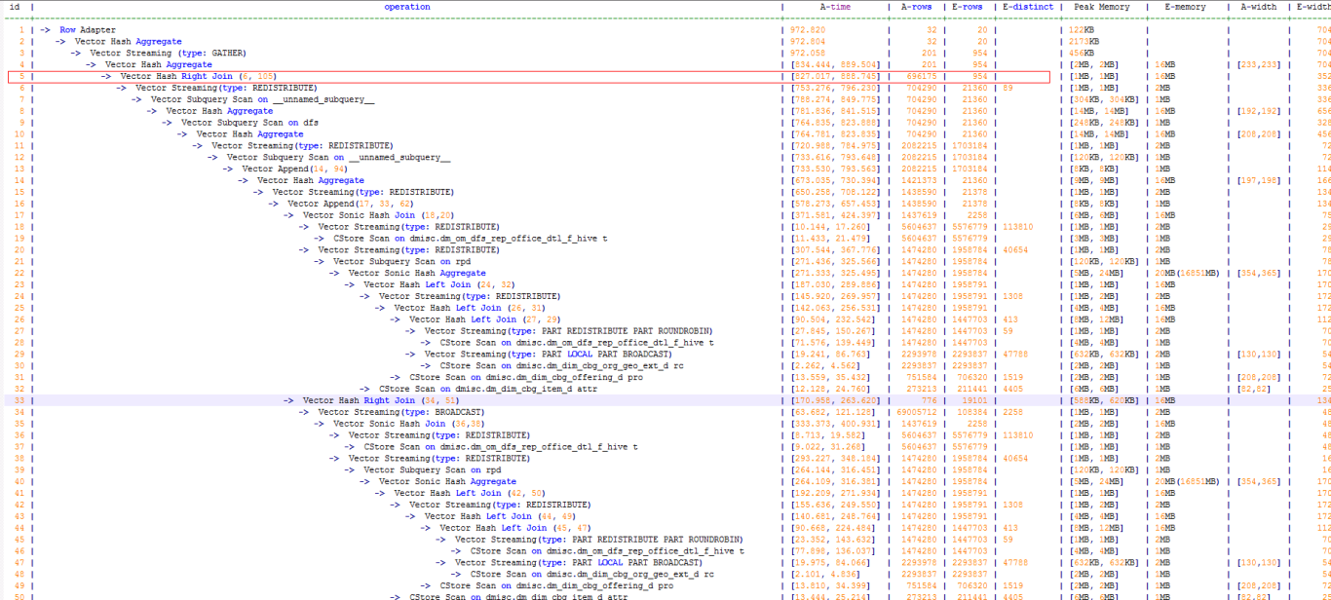Click E-distinct value '89'
The width and height of the screenshot is (1331, 600).
[1008, 88]
